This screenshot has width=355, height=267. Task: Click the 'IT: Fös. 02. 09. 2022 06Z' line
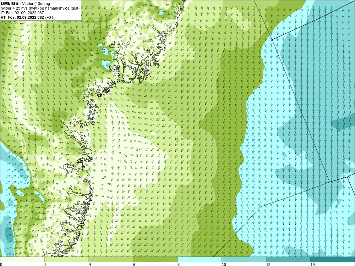(x=22, y=13)
